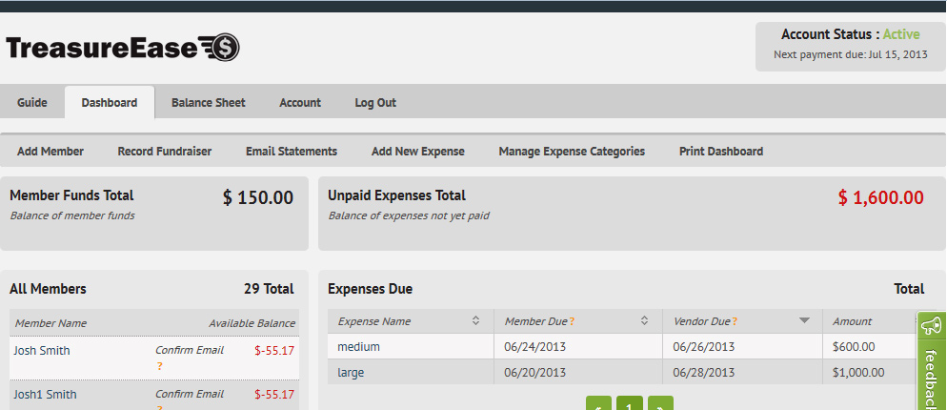Sort expenses by Member Due arrows
947x410 pixels.
tap(644, 320)
